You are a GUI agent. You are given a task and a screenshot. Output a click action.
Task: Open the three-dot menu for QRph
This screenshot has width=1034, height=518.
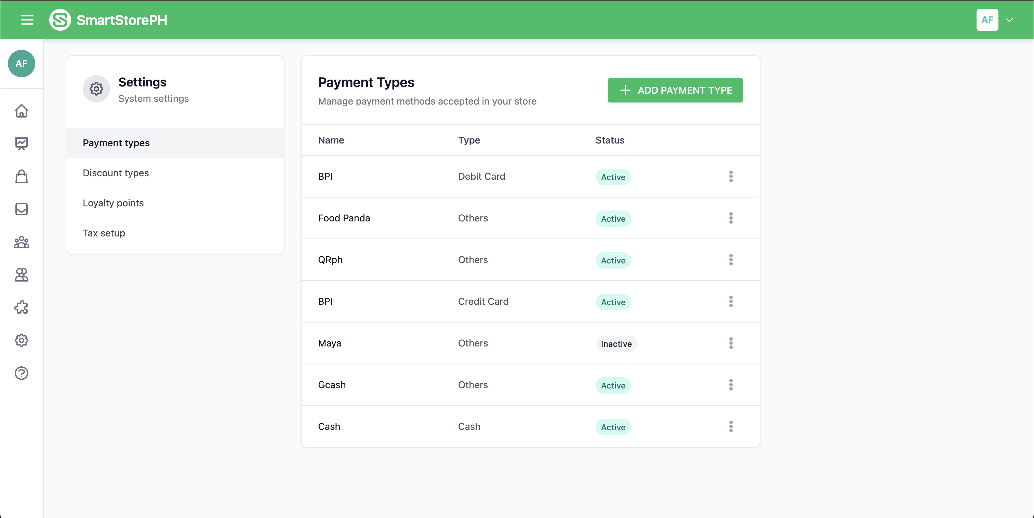[731, 260]
